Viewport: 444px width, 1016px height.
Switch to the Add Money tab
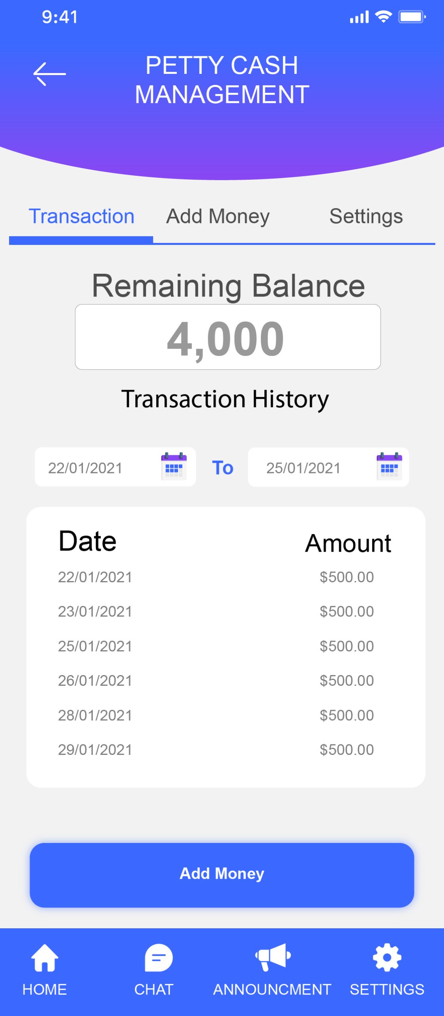[x=218, y=217]
